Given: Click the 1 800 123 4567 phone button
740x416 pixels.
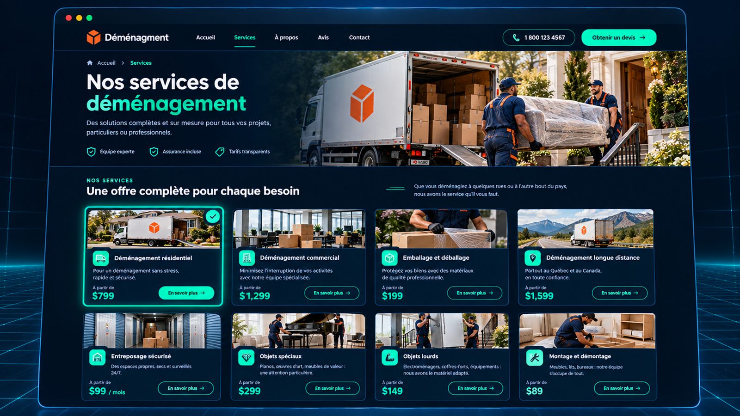Looking at the screenshot, I should click(x=539, y=37).
